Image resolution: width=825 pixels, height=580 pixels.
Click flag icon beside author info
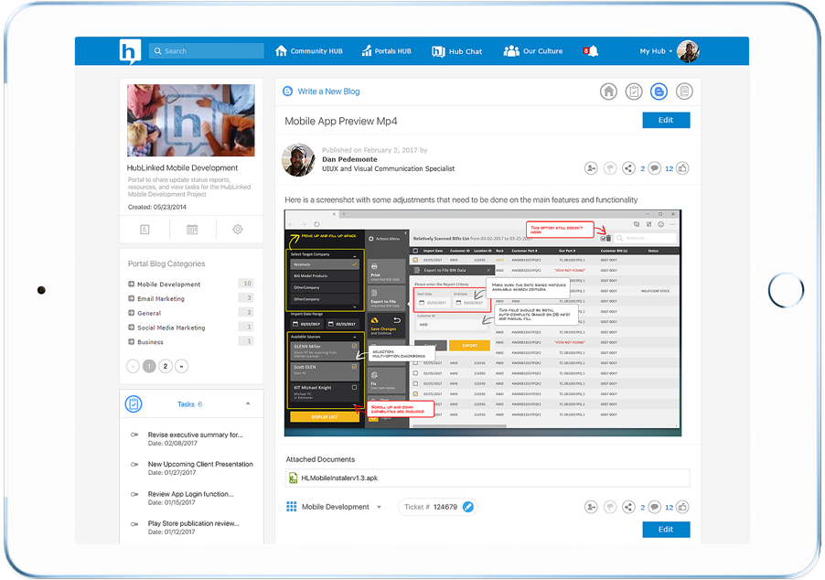[x=610, y=168]
